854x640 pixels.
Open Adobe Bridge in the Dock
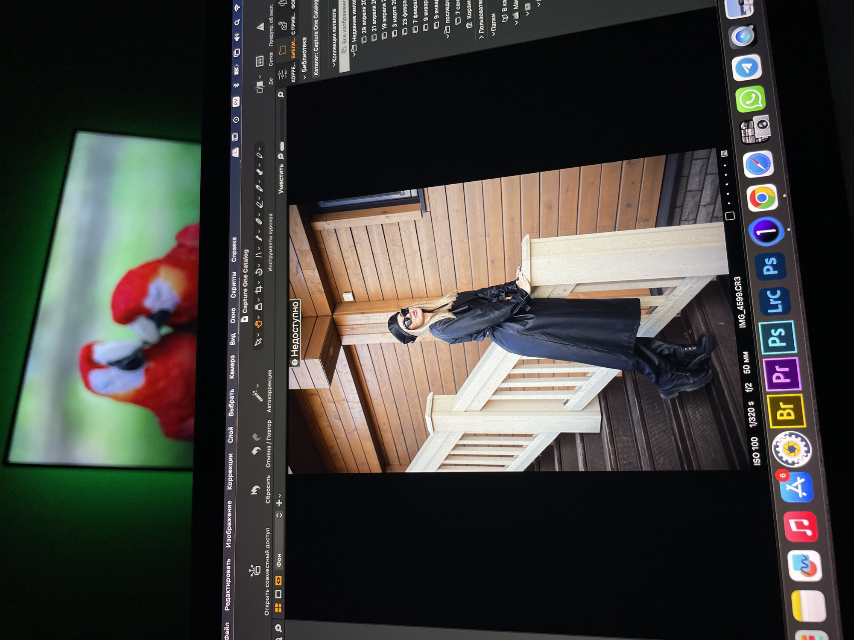click(x=787, y=411)
